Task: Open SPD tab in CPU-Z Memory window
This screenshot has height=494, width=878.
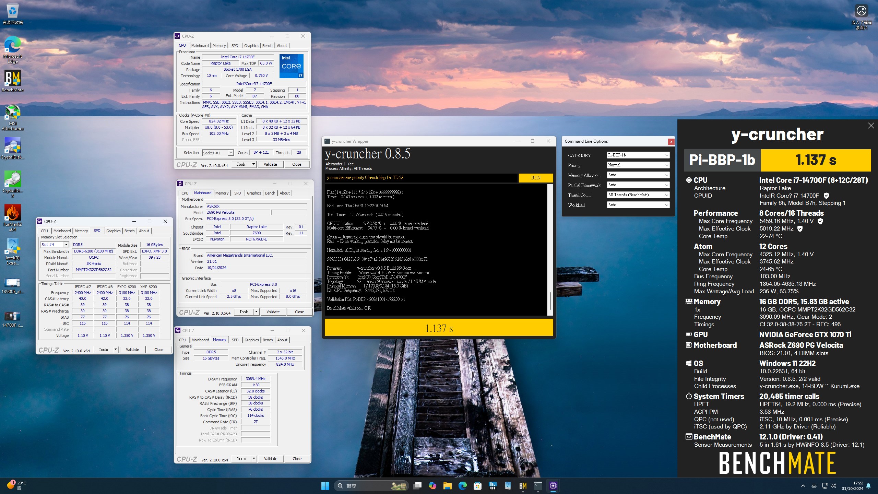Action: 235,340
